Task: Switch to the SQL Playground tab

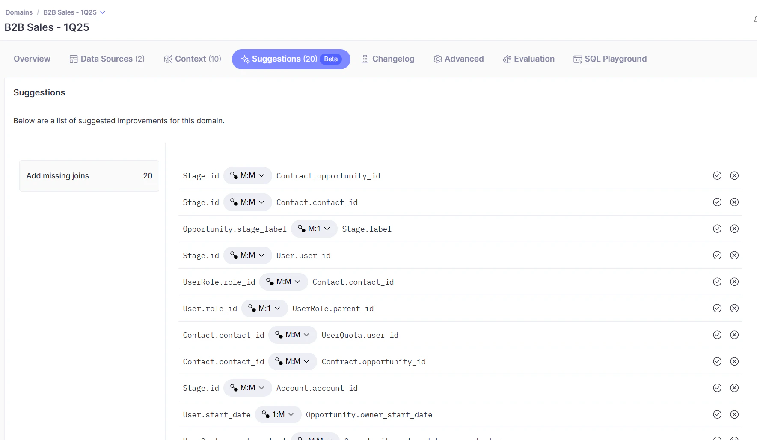Action: click(x=610, y=59)
